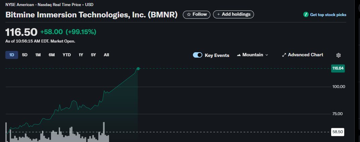Select the YTD time range
The width and height of the screenshot is (360, 142).
click(x=66, y=55)
